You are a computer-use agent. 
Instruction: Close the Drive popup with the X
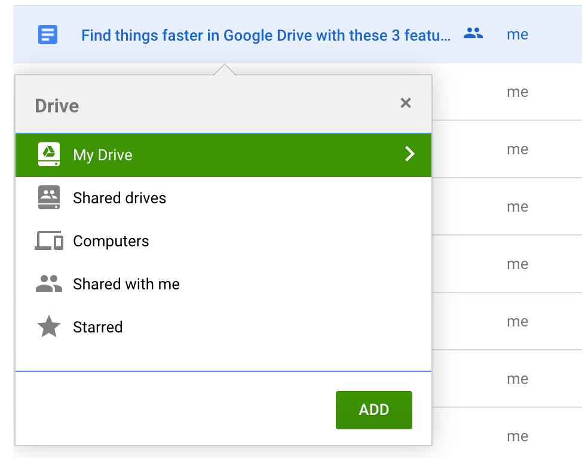pyautogui.click(x=406, y=103)
